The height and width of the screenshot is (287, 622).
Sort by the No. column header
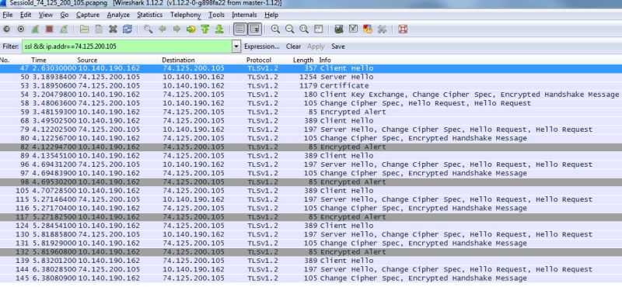[x=5, y=61]
